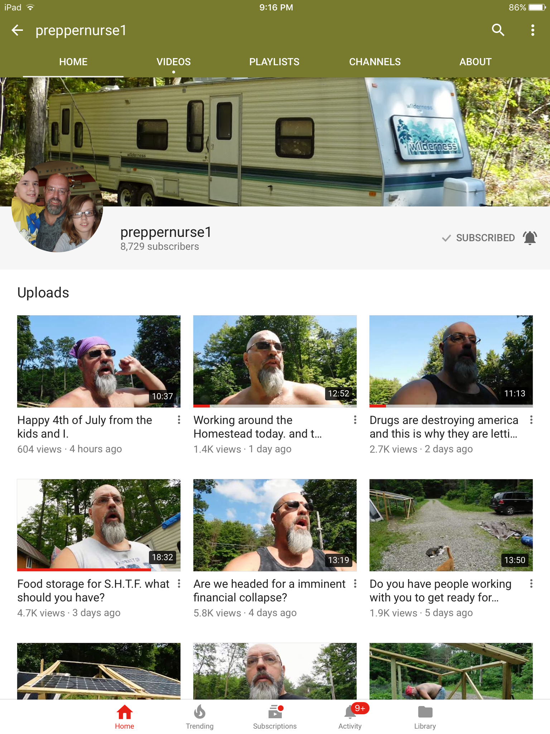Open the search magnifier icon
Screen dimensions: 550x734
pyautogui.click(x=498, y=30)
